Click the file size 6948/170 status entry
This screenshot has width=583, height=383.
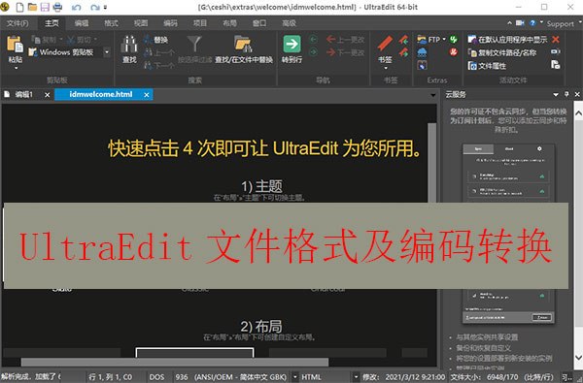502,377
